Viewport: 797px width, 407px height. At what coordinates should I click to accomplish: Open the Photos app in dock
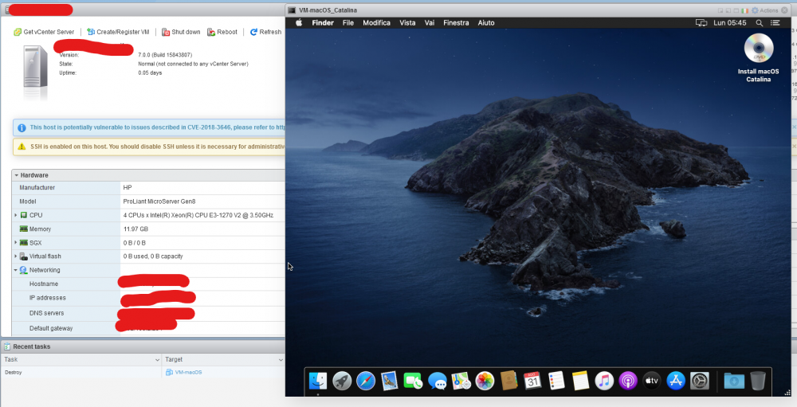click(x=485, y=381)
